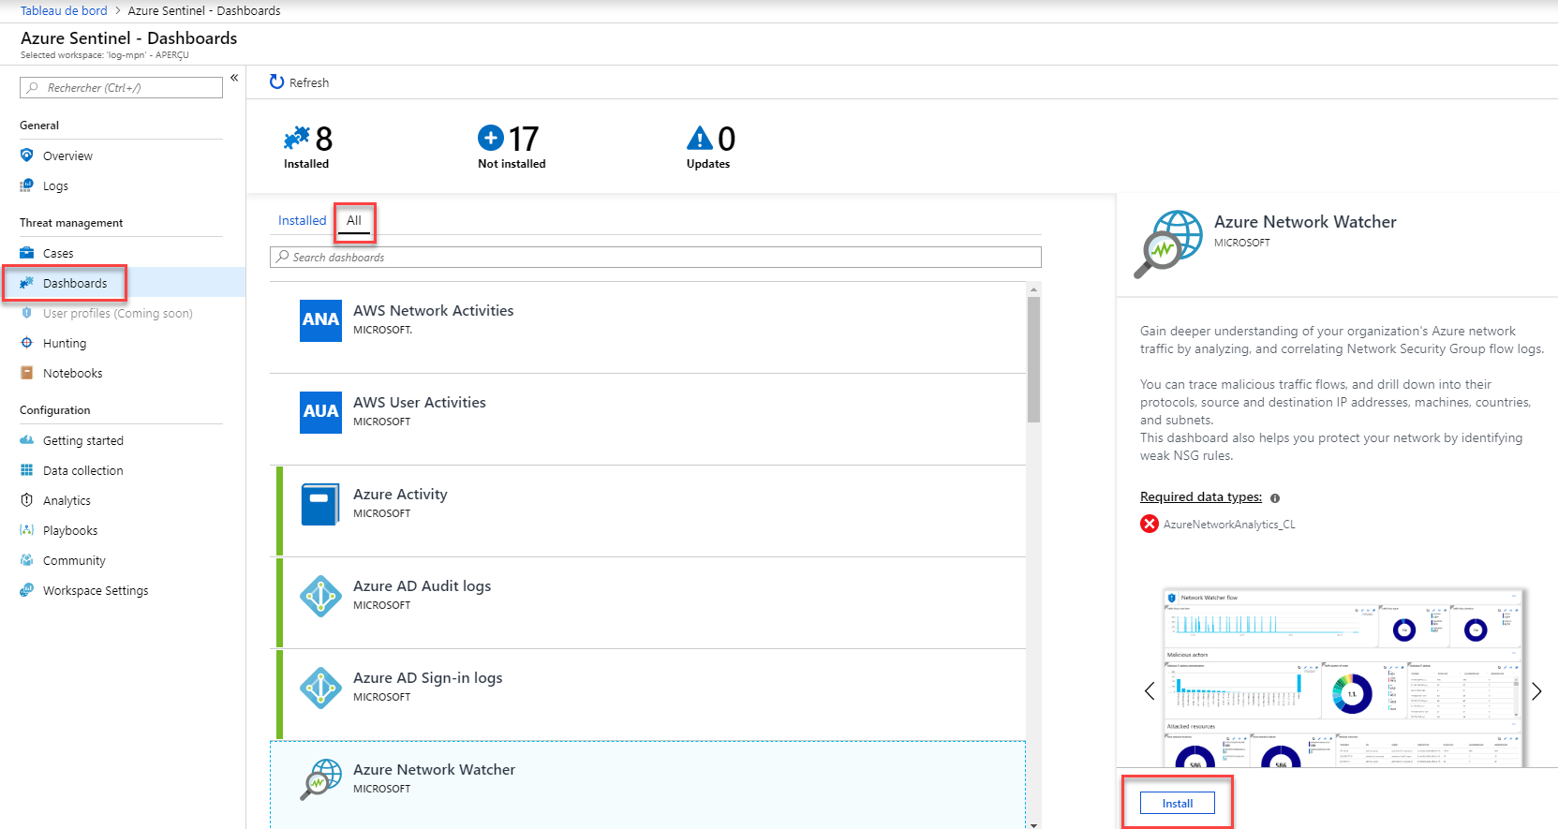
Task: Click the Search dashboards input field
Action: (x=656, y=257)
